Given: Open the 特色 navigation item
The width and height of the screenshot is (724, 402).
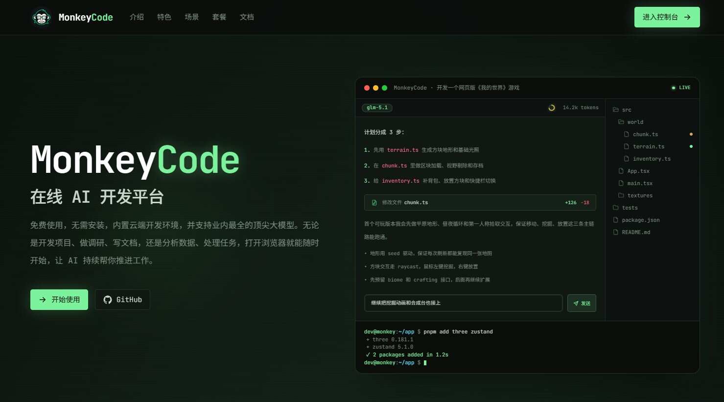Looking at the screenshot, I should [x=164, y=17].
